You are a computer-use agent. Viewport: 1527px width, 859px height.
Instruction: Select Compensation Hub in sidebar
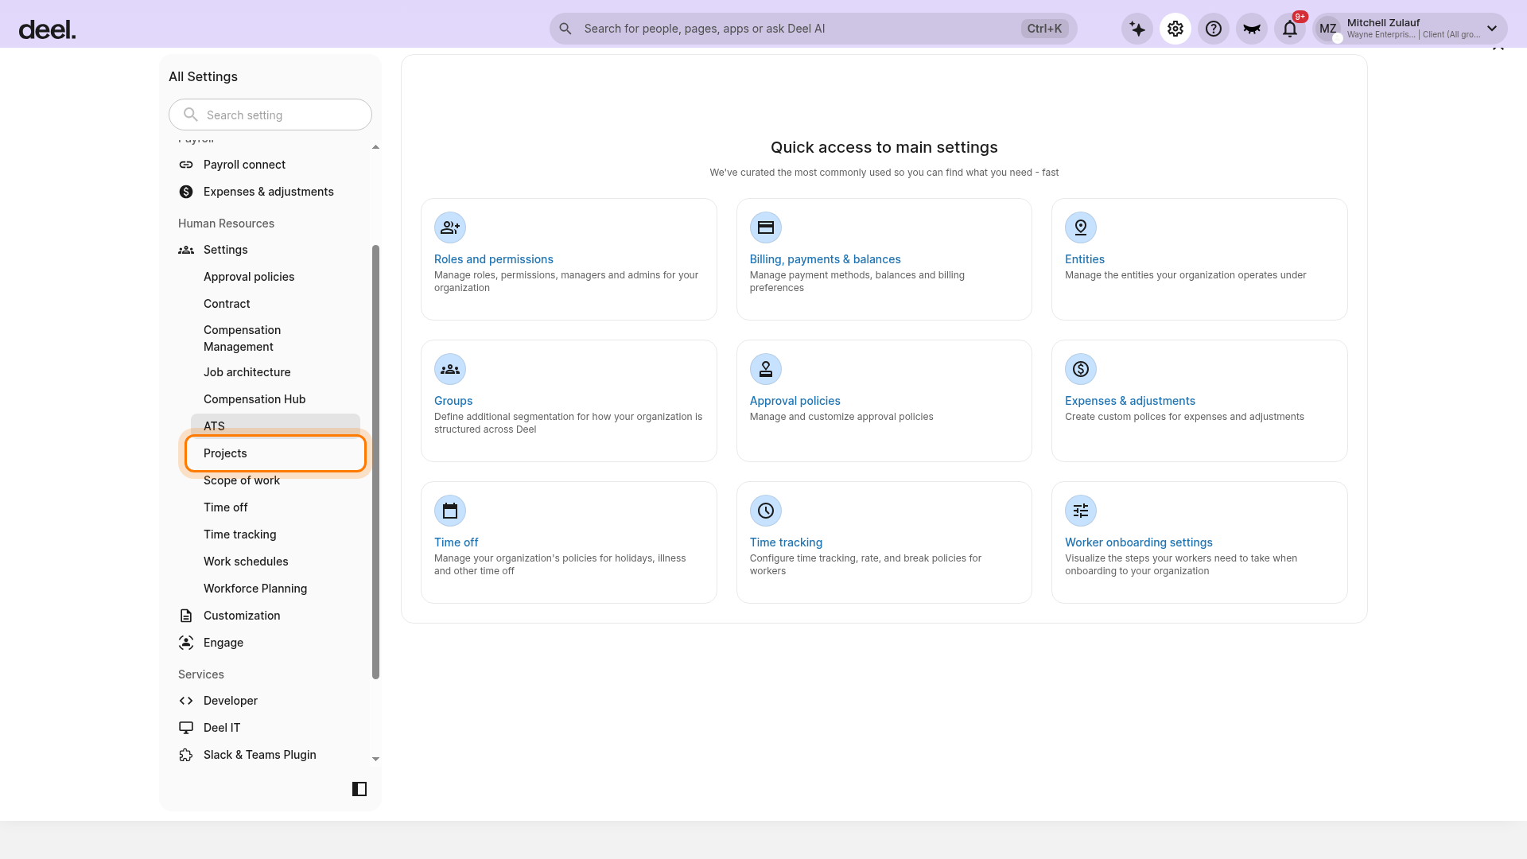click(254, 399)
